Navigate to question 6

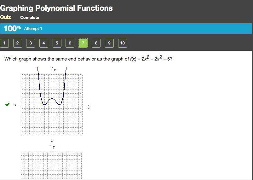point(70,43)
